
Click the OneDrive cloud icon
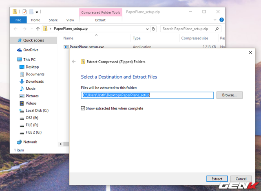click(20, 50)
